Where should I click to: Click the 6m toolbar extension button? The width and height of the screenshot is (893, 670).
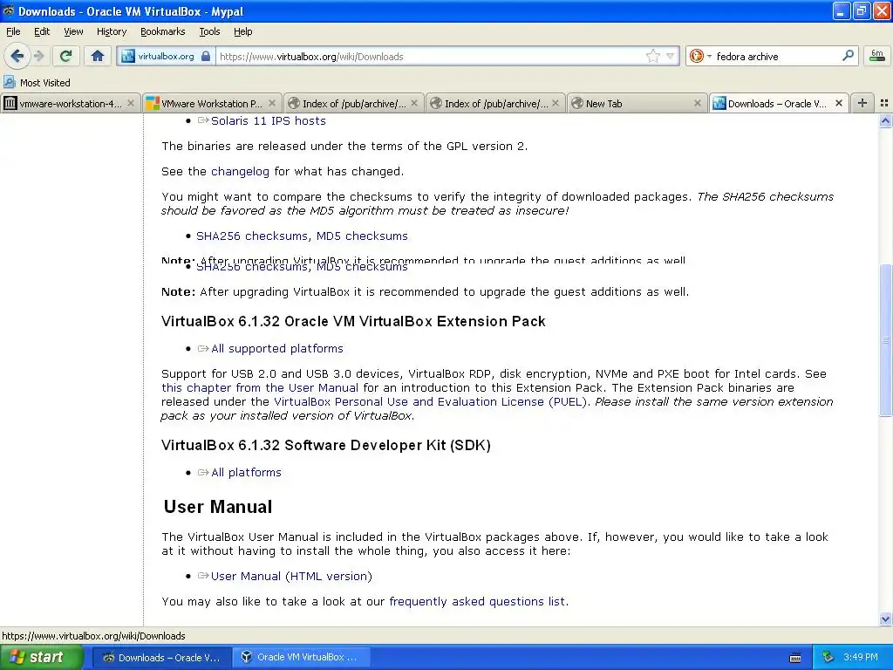(877, 56)
